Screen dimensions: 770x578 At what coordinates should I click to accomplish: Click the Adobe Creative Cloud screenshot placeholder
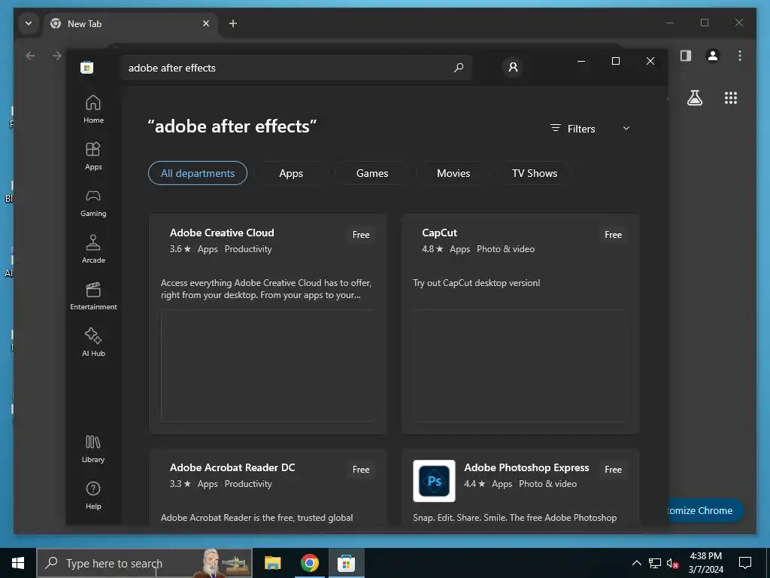(268, 366)
